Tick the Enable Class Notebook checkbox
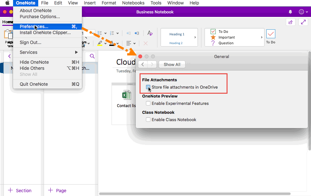Screen dimensions: 311x196 pyautogui.click(x=148, y=120)
